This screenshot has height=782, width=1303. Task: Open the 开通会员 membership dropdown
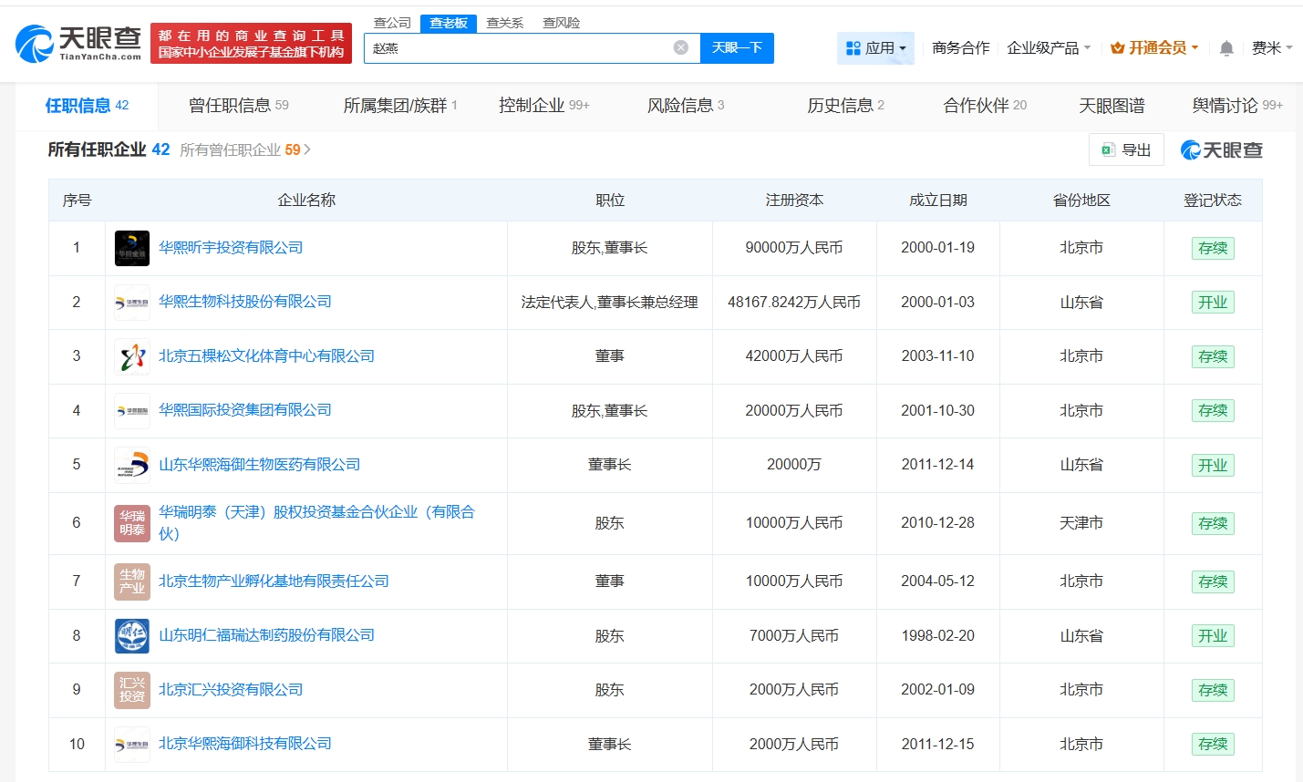pyautogui.click(x=1154, y=48)
